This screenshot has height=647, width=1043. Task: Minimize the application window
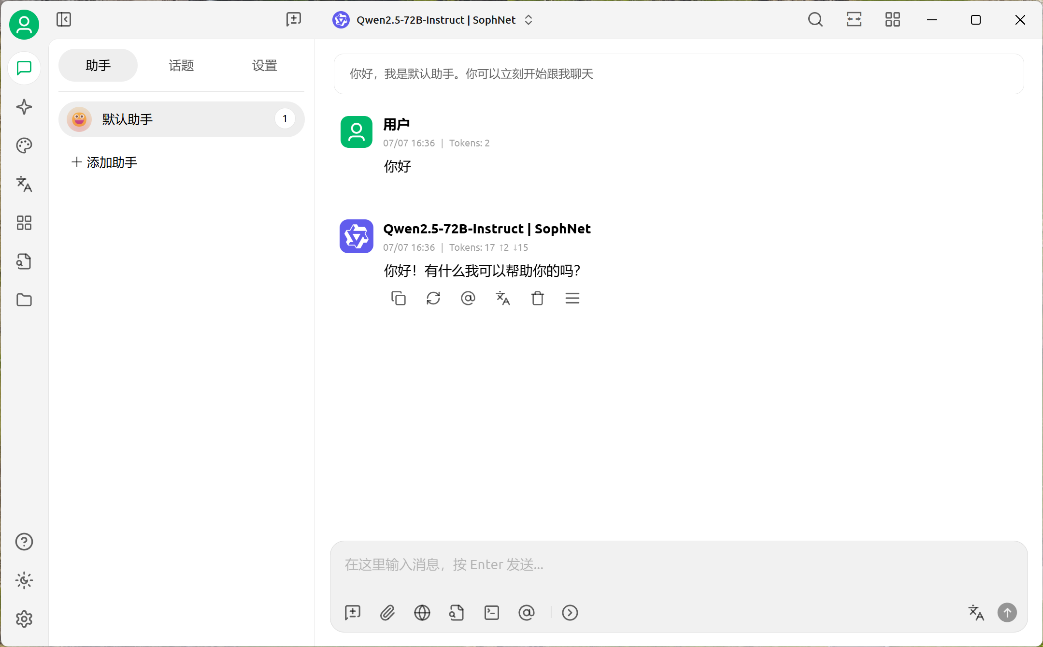tap(932, 20)
